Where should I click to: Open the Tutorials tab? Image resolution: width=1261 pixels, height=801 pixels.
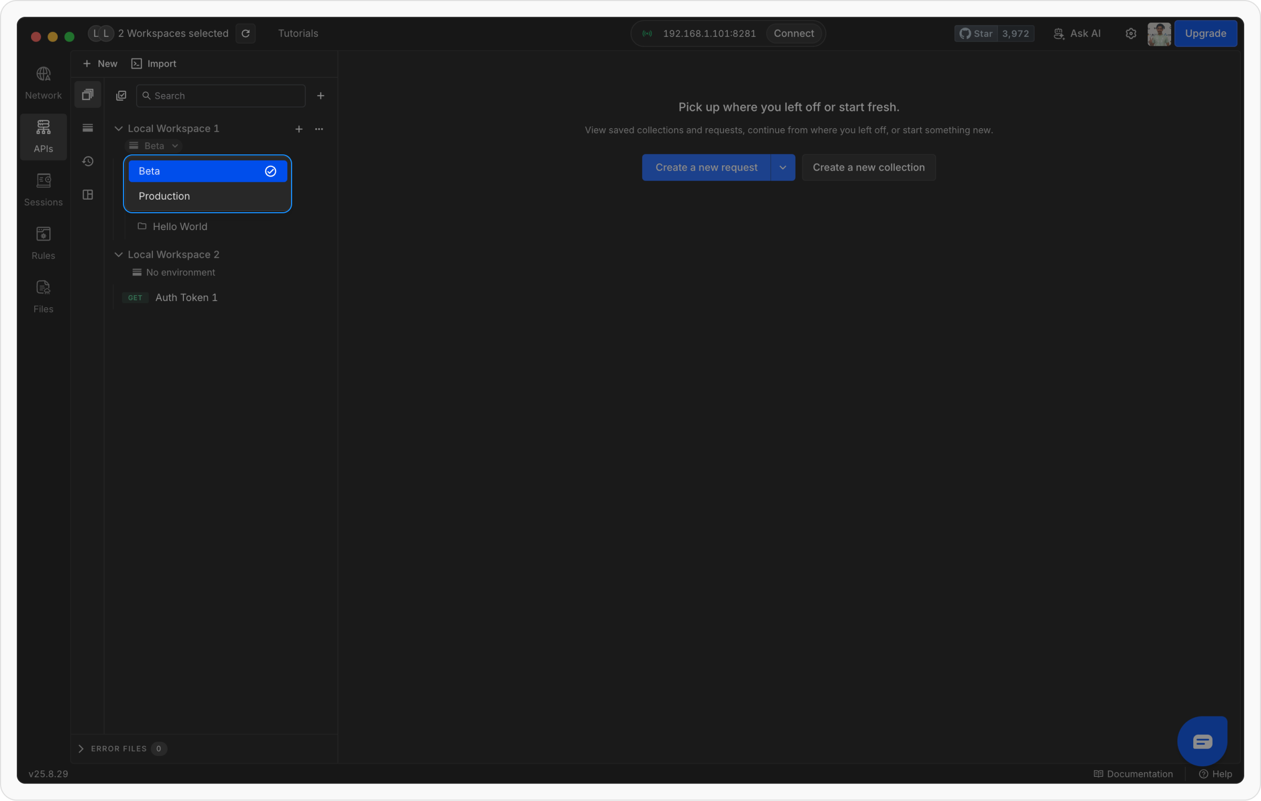298,34
